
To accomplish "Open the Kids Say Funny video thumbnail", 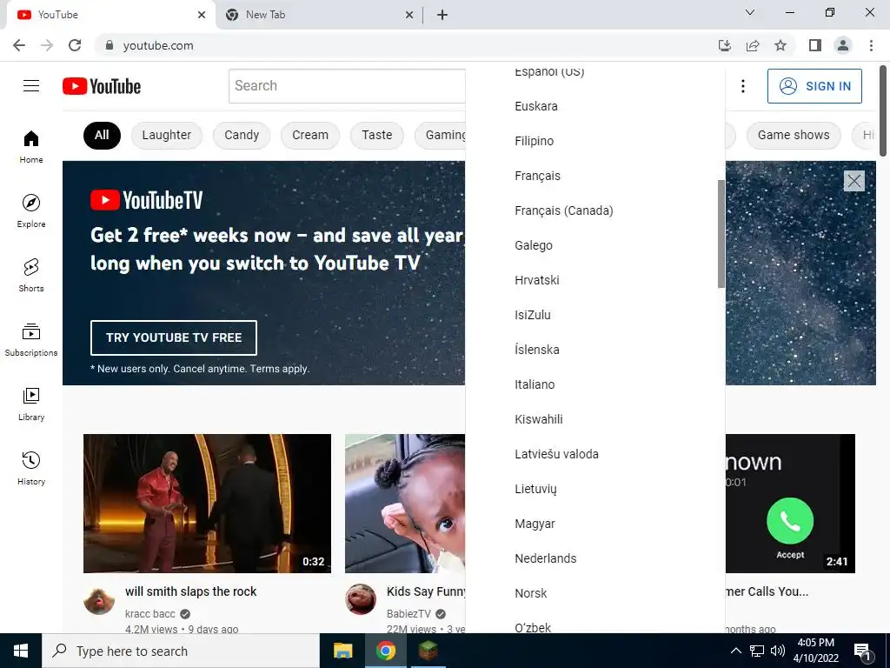I will [405, 504].
